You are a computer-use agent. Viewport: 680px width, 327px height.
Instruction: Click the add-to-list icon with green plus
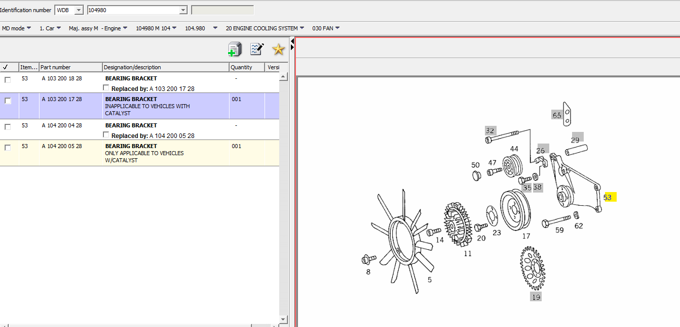[x=235, y=49]
